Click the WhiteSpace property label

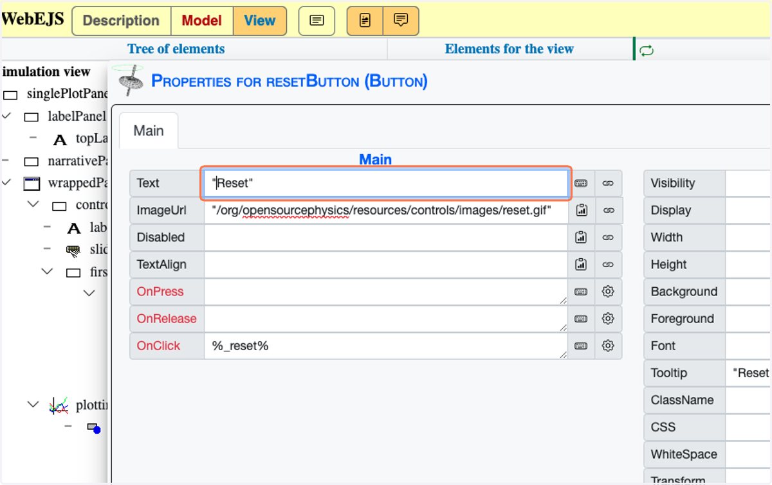pos(684,454)
